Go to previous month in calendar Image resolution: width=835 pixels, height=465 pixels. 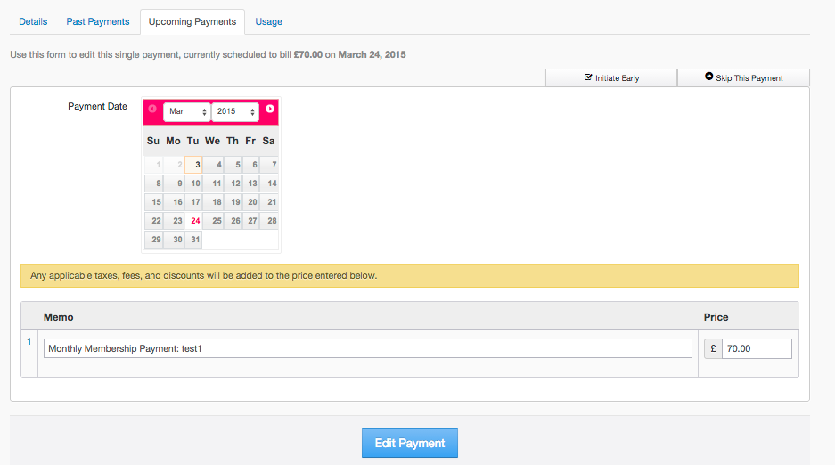[x=152, y=109]
